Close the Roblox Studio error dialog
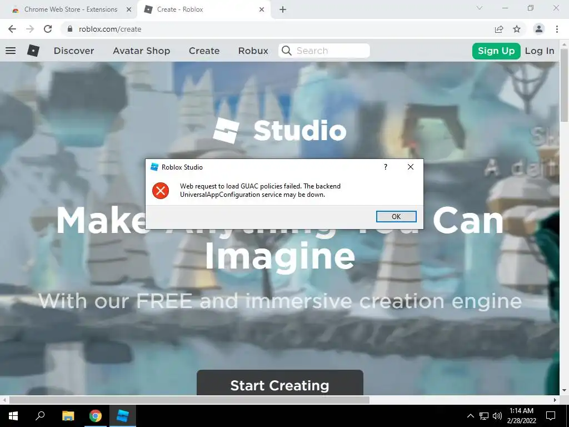 [x=411, y=167]
